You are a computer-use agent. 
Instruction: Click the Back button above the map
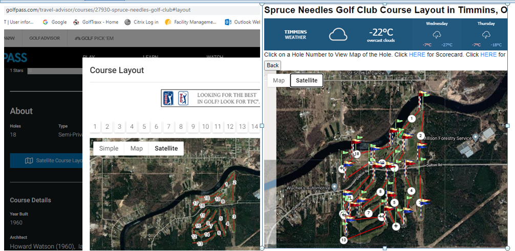(x=273, y=65)
